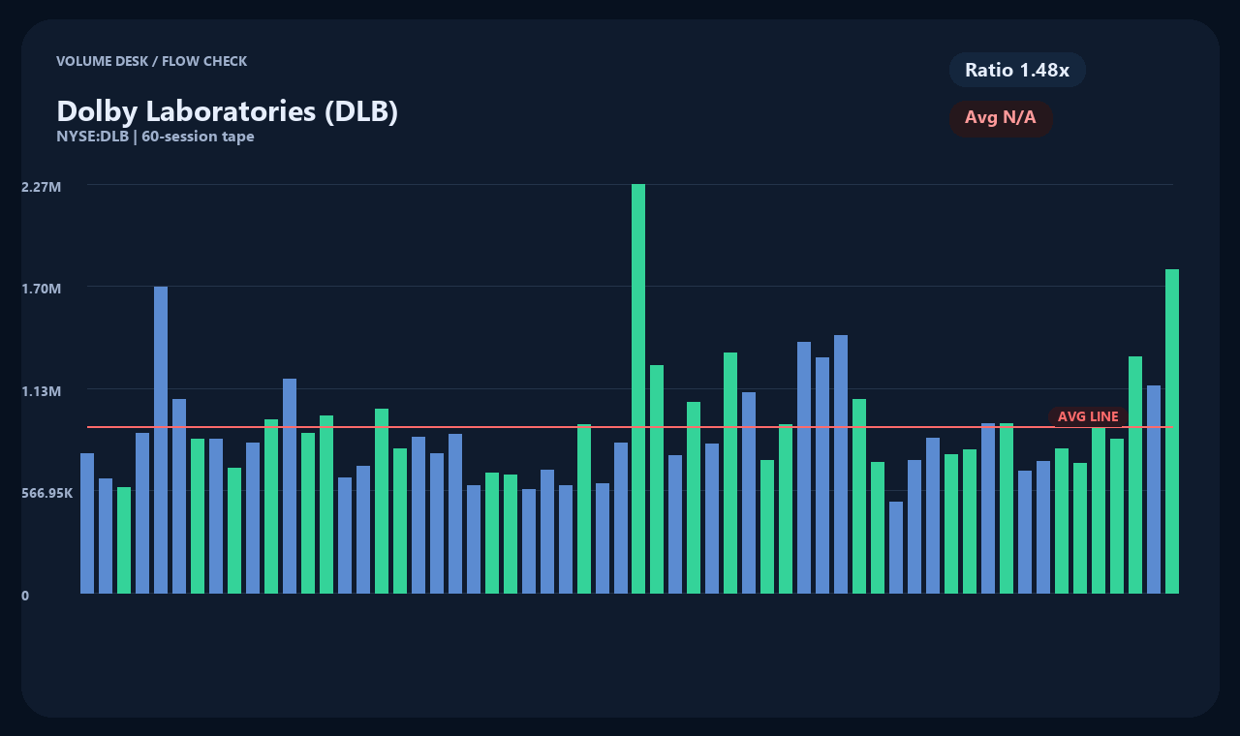Click the tallest blue bar near the left
1240x736 pixels.
(161, 440)
